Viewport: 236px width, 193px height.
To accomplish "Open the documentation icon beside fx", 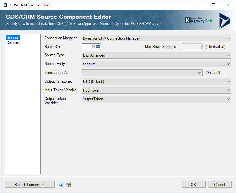I will [x=68, y=185].
